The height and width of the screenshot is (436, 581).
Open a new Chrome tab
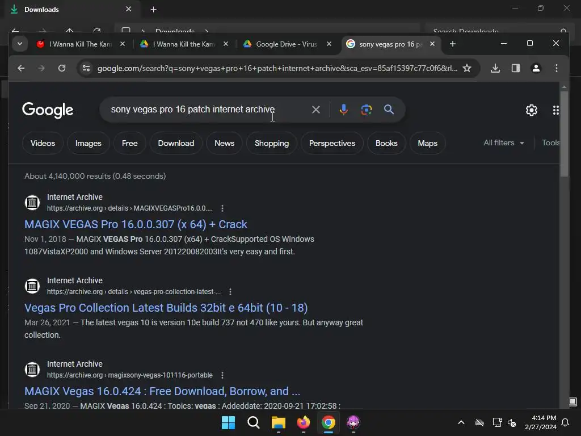click(x=452, y=44)
